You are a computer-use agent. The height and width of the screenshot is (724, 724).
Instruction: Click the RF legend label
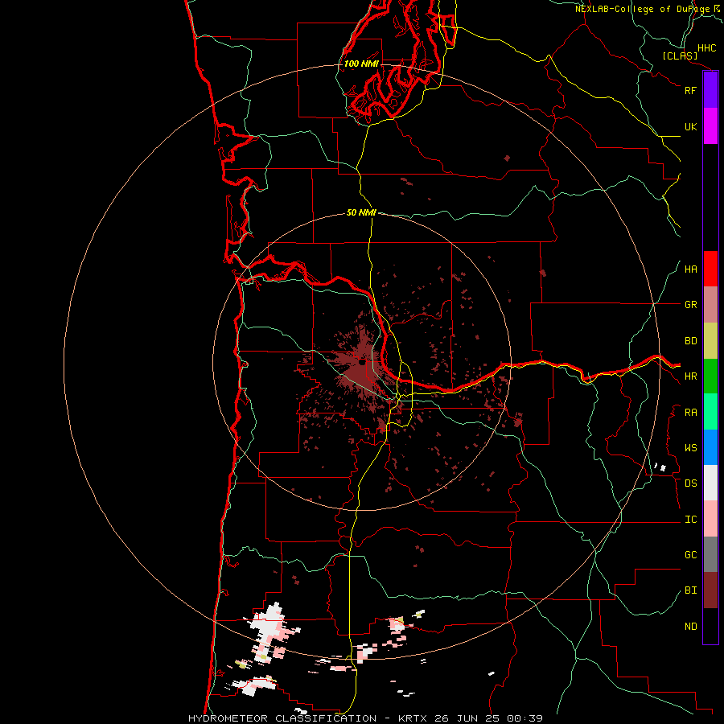[690, 90]
